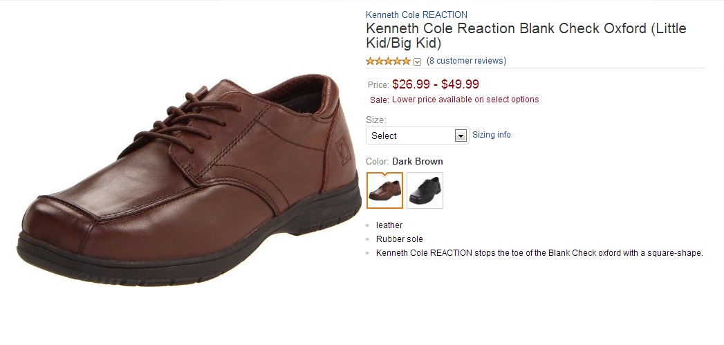This screenshot has height=345, width=724.
Task: Click the $26.99 - $49.99 price range
Action: click(x=435, y=84)
